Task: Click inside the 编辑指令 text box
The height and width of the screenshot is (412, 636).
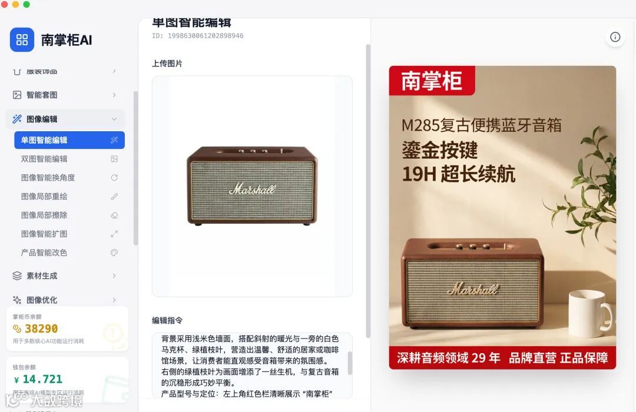Action: 252,366
